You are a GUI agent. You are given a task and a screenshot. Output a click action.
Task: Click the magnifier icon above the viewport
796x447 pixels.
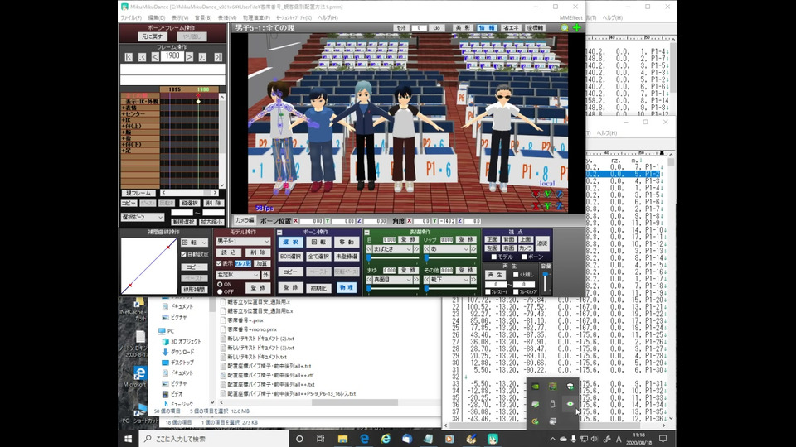click(x=565, y=28)
